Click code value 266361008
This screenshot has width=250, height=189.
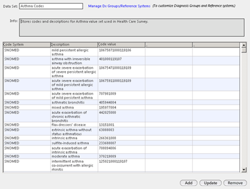click(107, 138)
